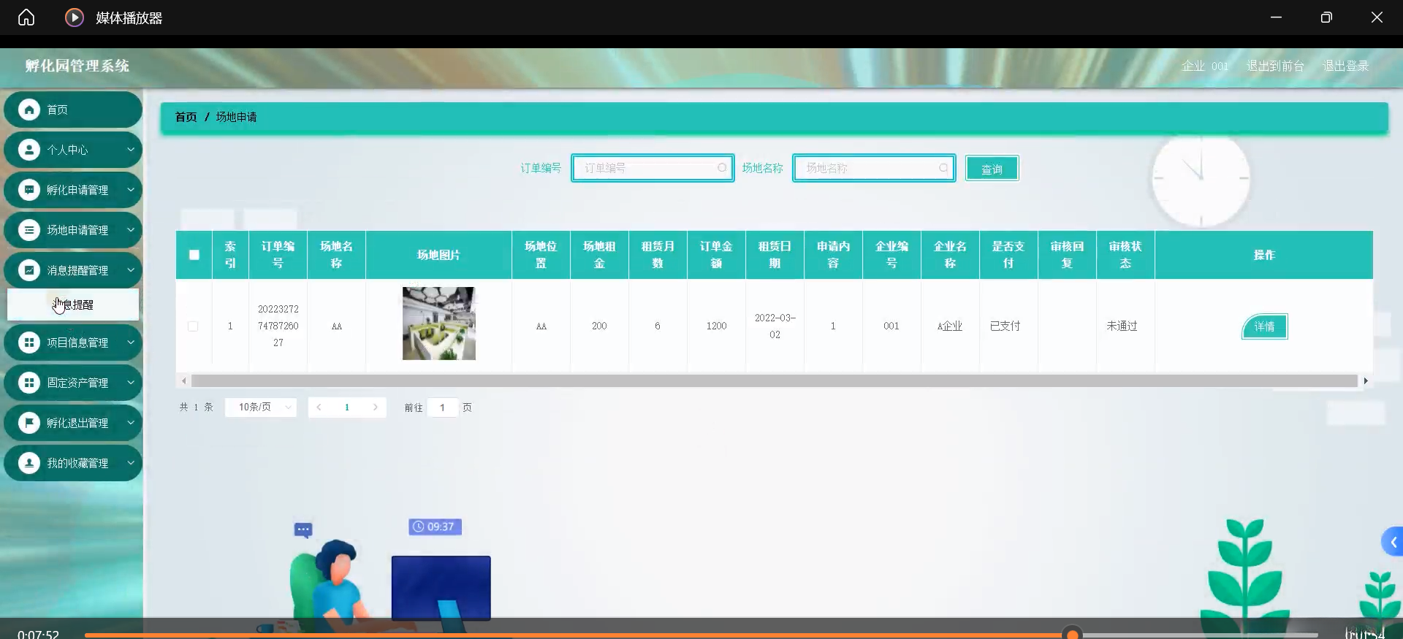Open 详情 for order row 1
Screen dimensions: 1403x639
(x=1264, y=326)
